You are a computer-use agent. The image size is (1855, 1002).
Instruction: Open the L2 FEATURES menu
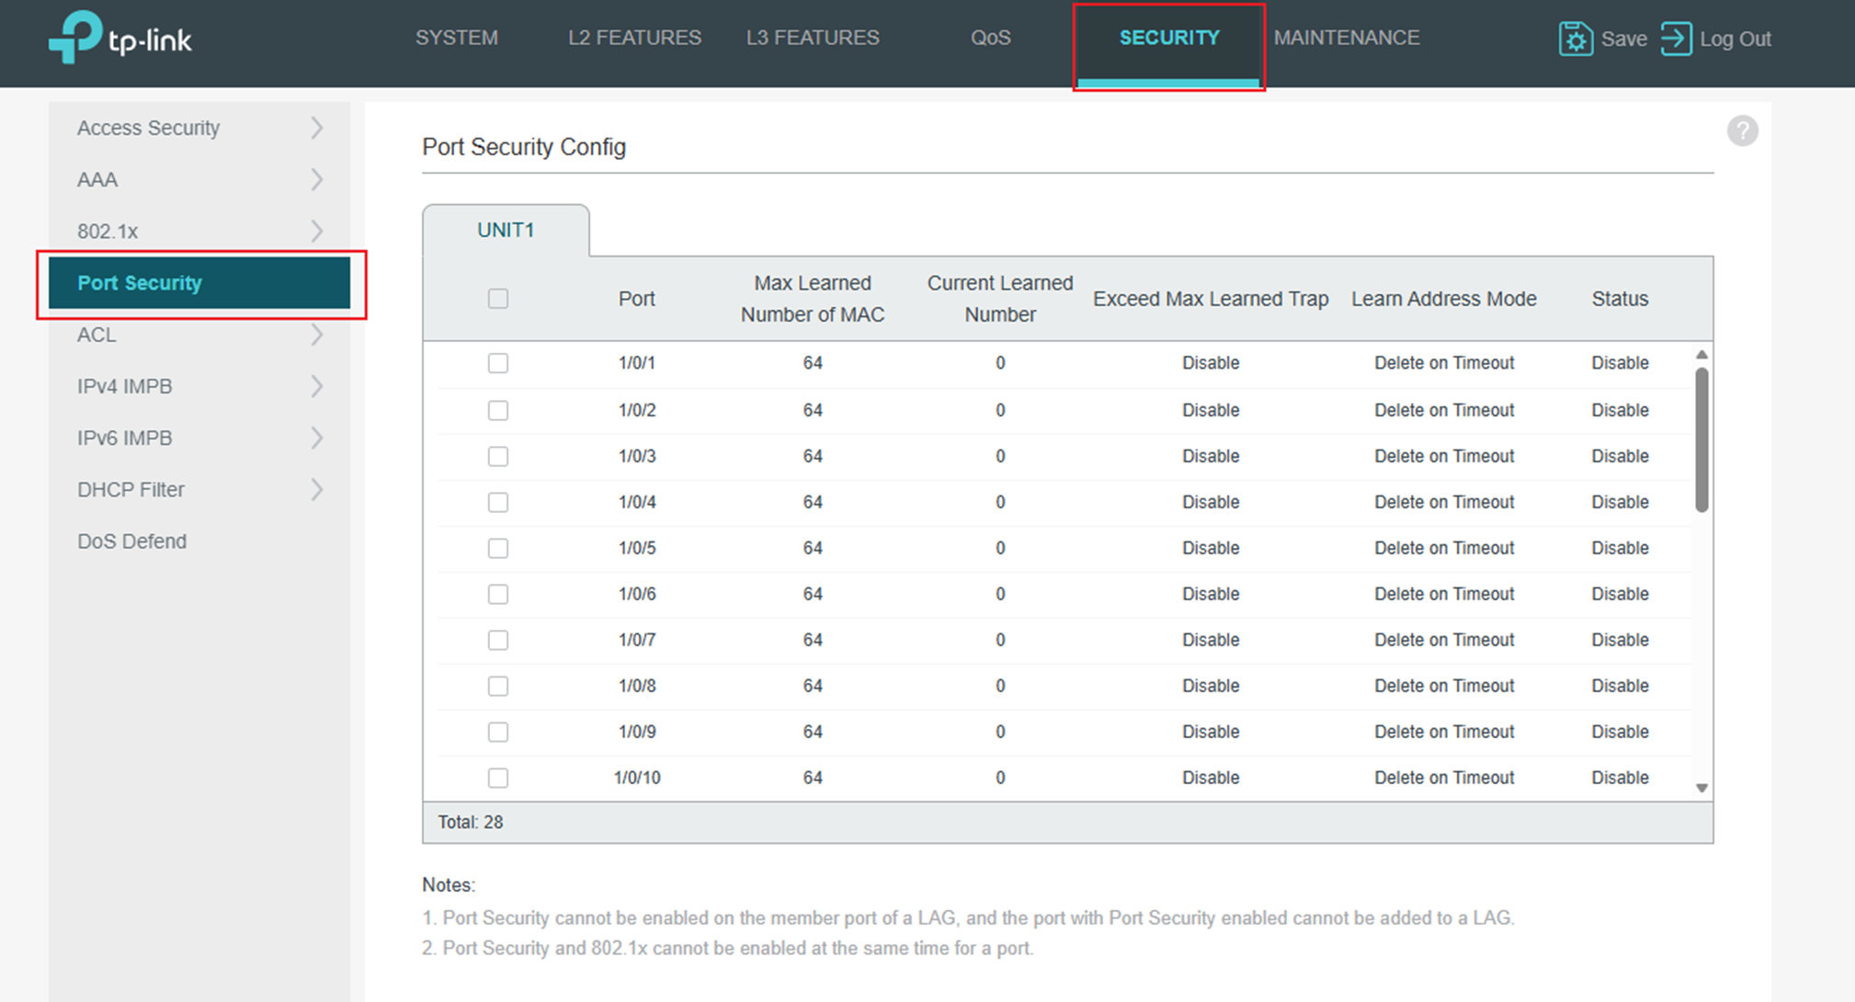click(x=634, y=38)
